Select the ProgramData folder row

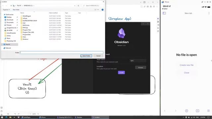point(46,34)
